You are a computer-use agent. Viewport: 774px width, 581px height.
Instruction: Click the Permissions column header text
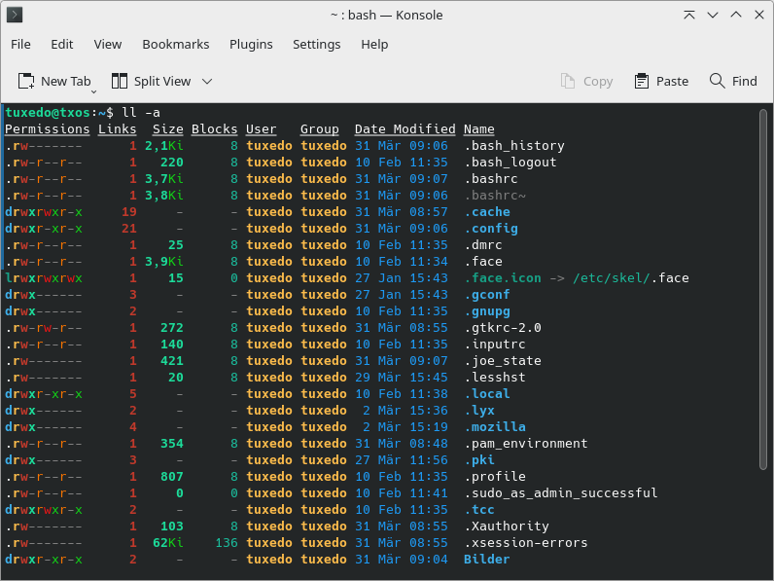(48, 129)
